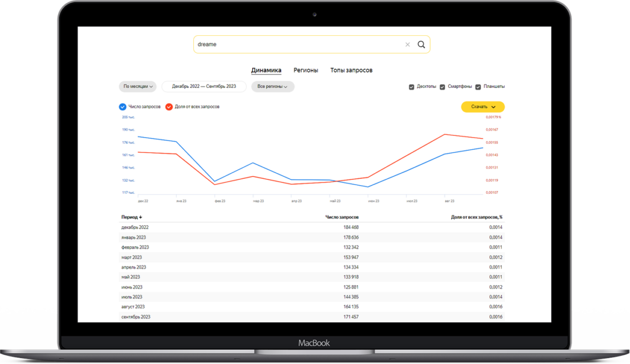This screenshot has width=630, height=364.
Task: Toggle Доля от всех запросов series
Action: [169, 107]
